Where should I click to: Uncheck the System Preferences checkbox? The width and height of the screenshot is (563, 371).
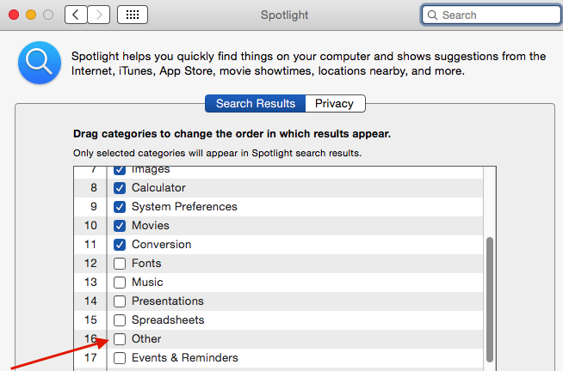120,207
